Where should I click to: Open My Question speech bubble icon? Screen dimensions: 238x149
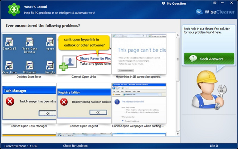coord(164,4)
